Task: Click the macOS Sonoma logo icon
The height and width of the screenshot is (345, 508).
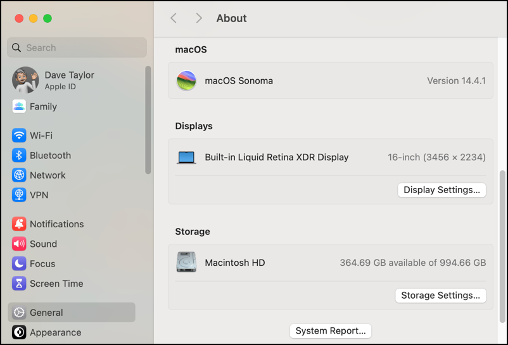Action: click(x=186, y=80)
